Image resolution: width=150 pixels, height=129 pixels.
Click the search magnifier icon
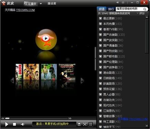pos(145,9)
